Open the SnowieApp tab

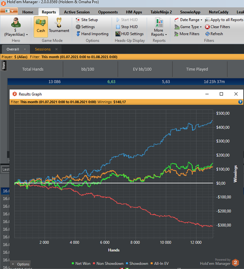point(190,12)
